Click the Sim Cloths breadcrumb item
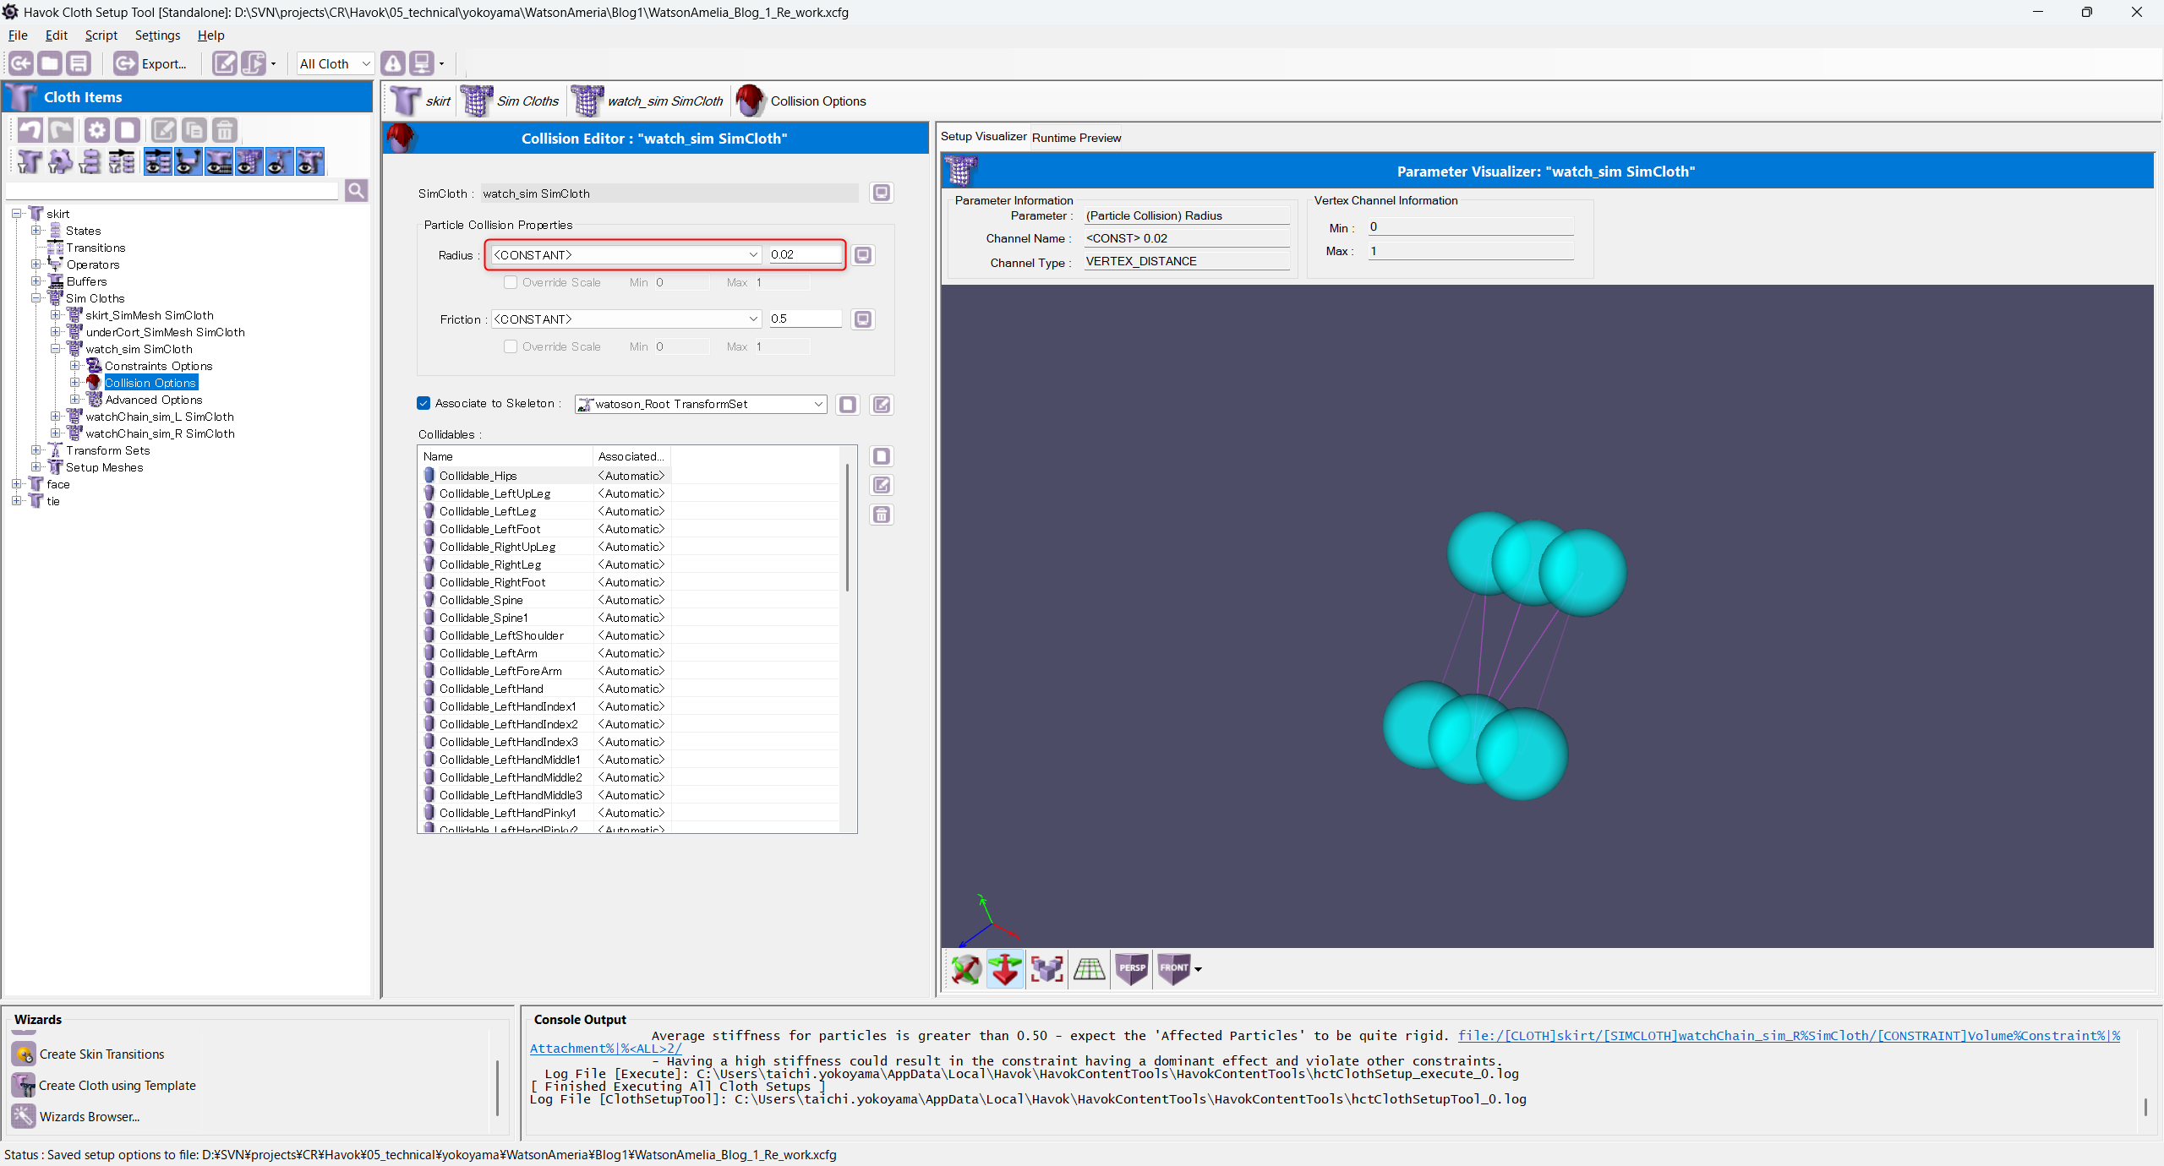The width and height of the screenshot is (2164, 1166). coord(511,101)
